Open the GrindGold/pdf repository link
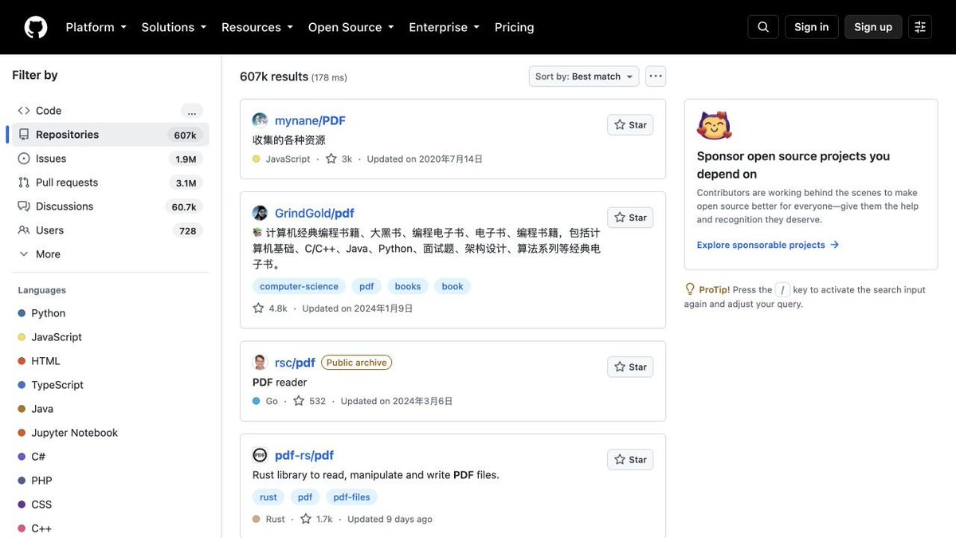This screenshot has width=956, height=538. pyautogui.click(x=315, y=213)
